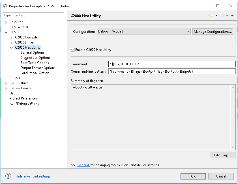Open the back history dropdown arrow

pyautogui.click(x=216, y=16)
